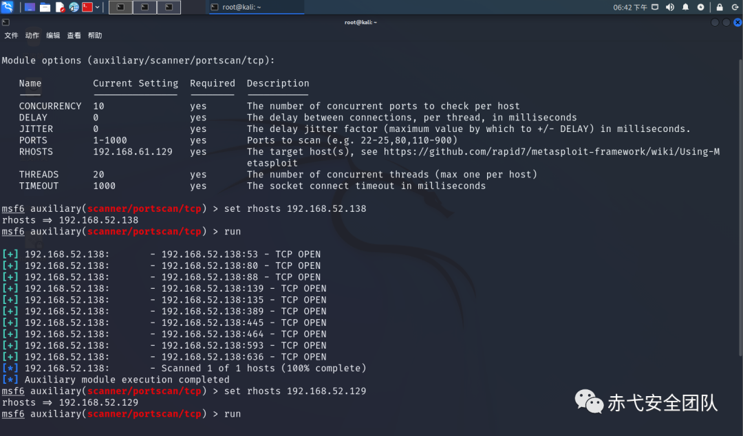Click 'set rhosts 192.168.52.129' command
The height and width of the screenshot is (436, 743).
tap(294, 391)
